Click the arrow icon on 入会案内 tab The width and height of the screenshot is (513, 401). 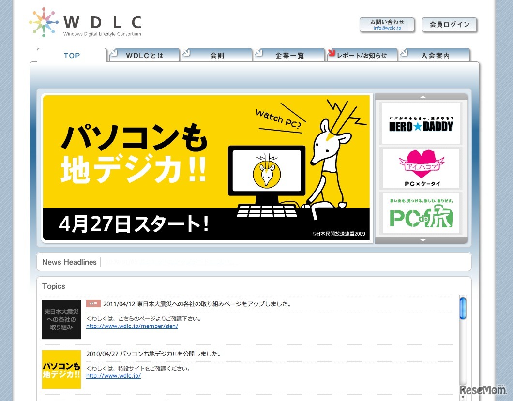404,52
